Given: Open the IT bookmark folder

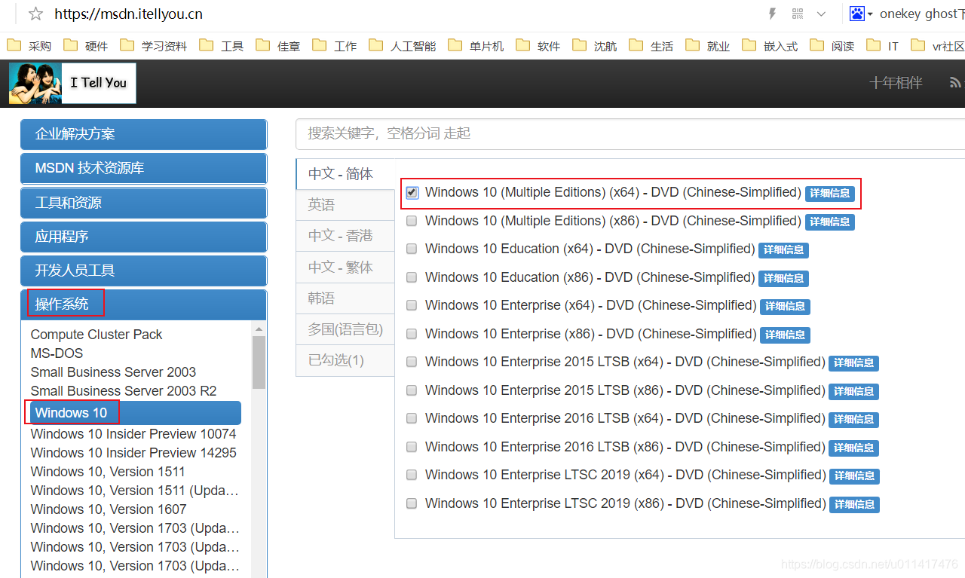Looking at the screenshot, I should pos(883,46).
